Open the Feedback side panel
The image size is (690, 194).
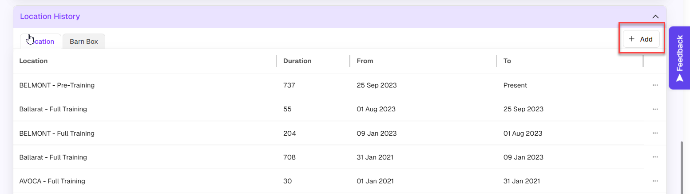[x=679, y=58]
